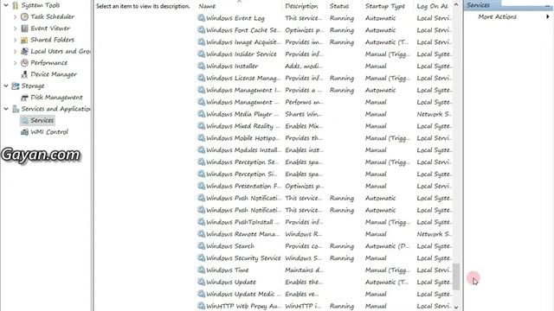Collapse the System Tools tree node
The height and width of the screenshot is (311, 554).
pyautogui.click(x=6, y=5)
